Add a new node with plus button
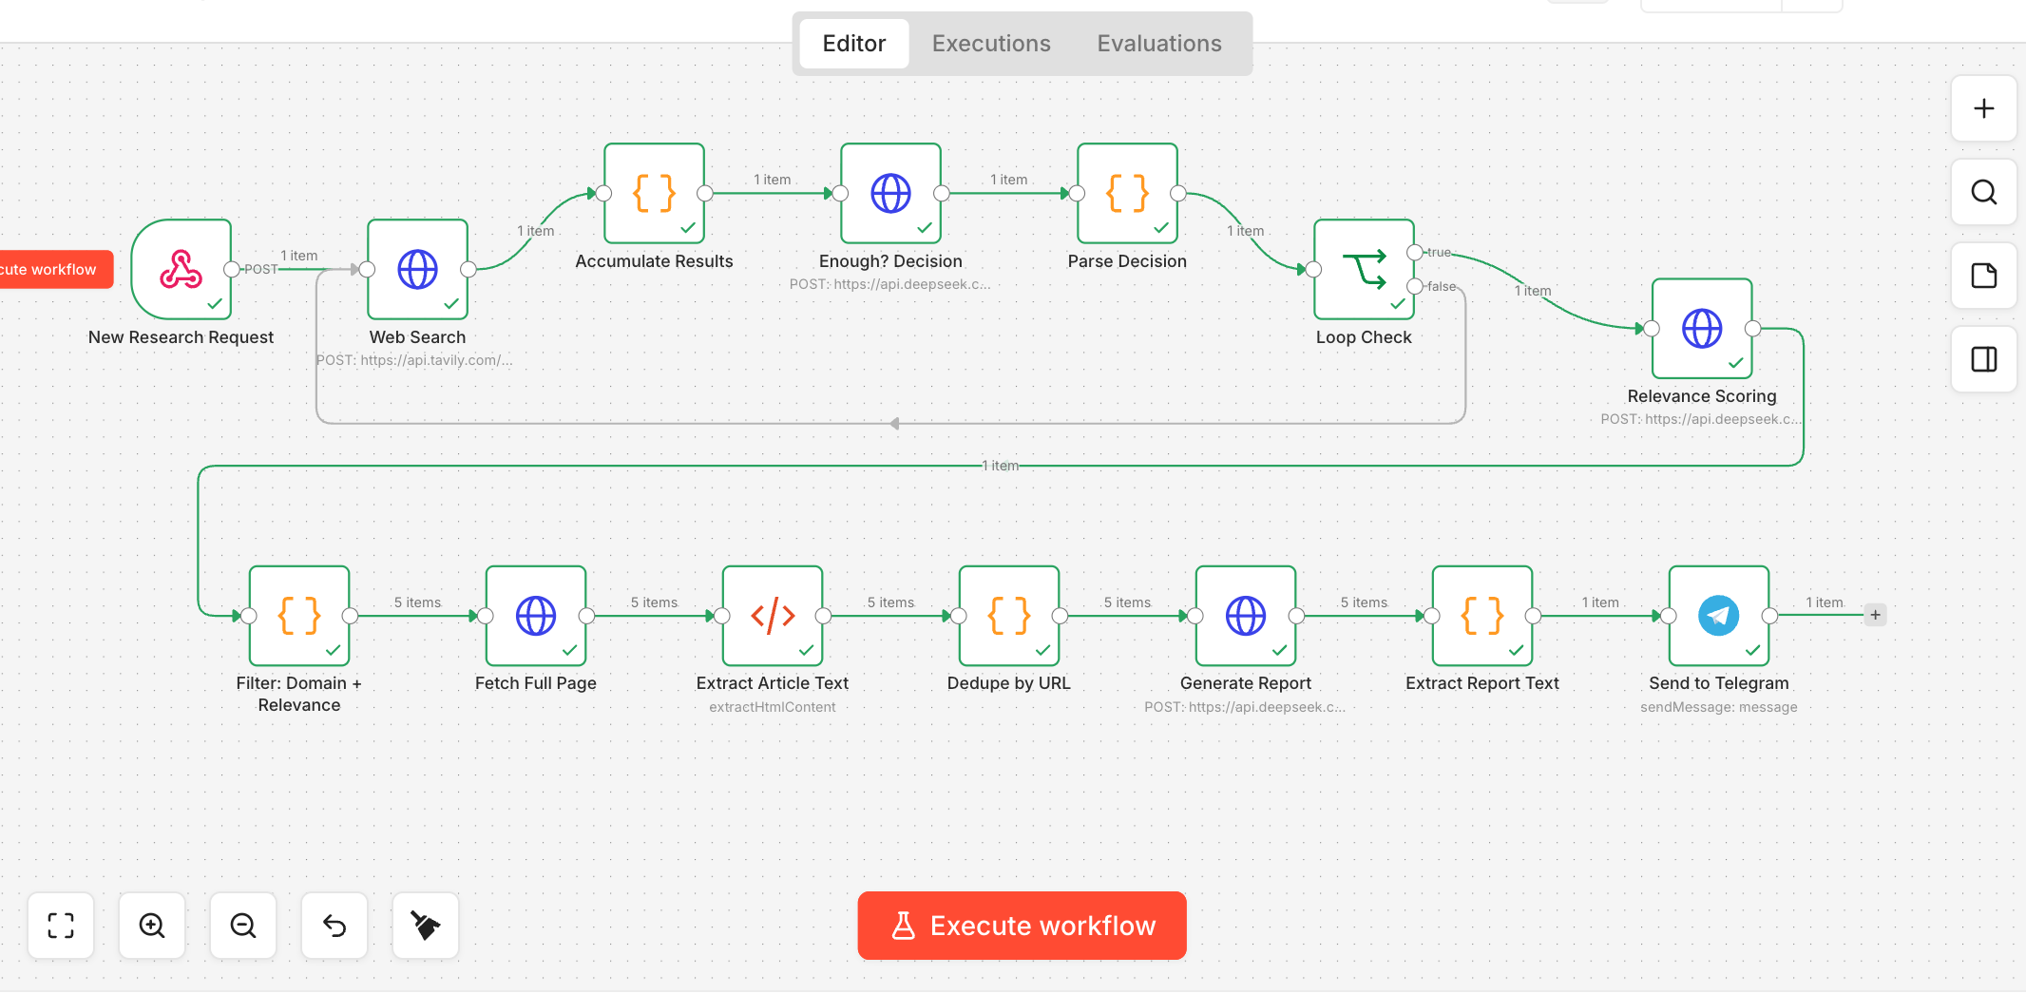 coord(1984,108)
